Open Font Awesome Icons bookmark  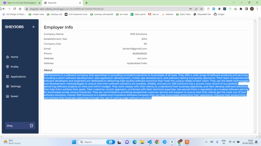tap(76, 15)
